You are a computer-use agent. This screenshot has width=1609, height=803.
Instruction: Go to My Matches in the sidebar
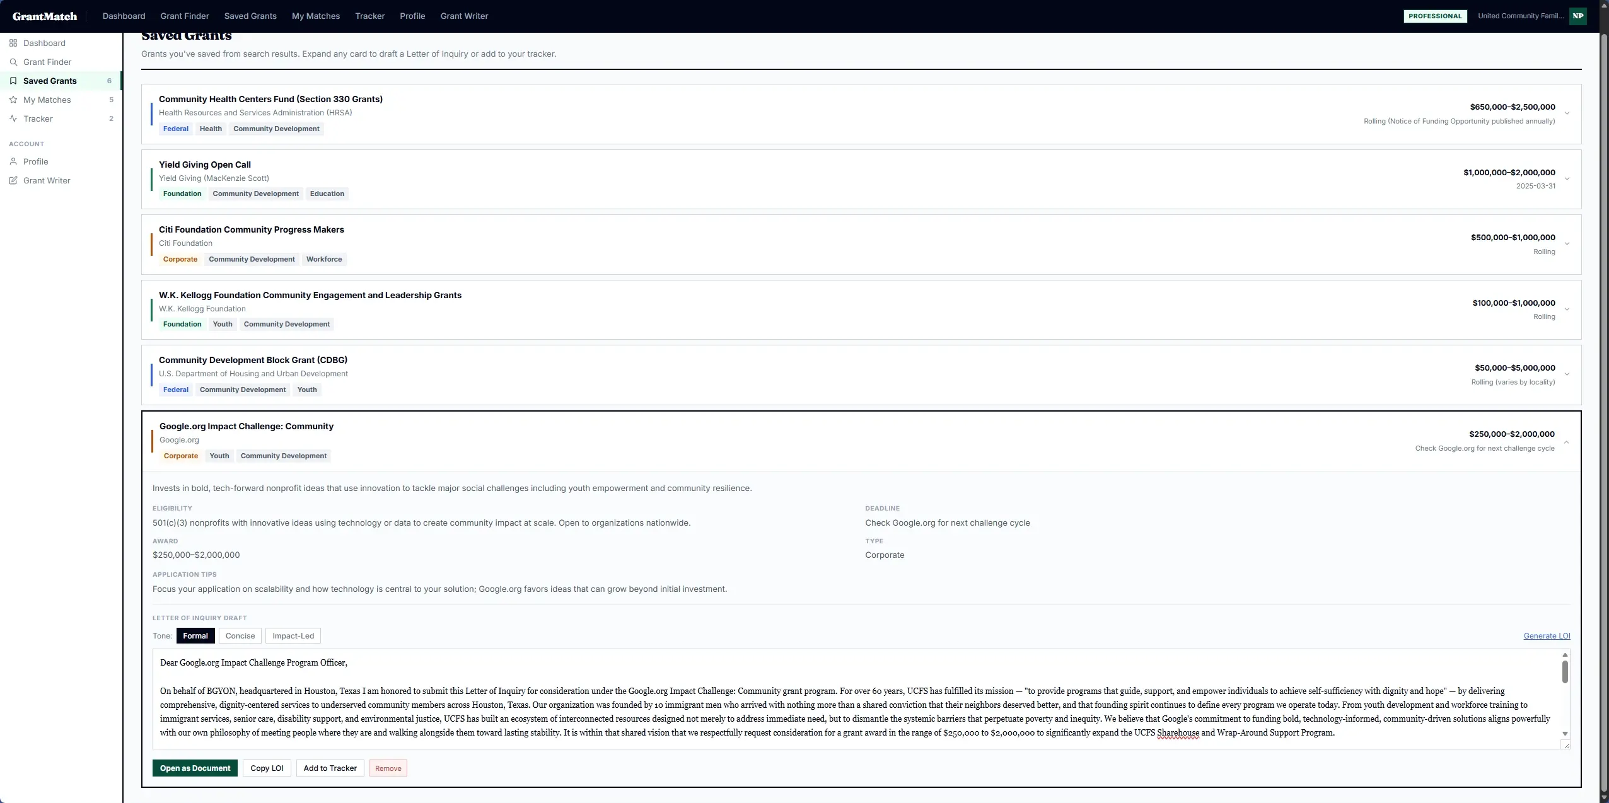point(61,100)
